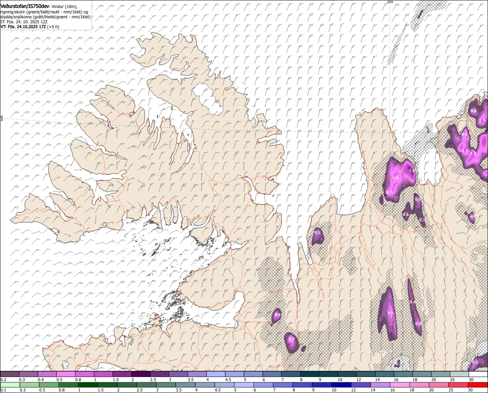
Task: Click the 1.2 precipitation value on the map
Action: tap(473, 153)
